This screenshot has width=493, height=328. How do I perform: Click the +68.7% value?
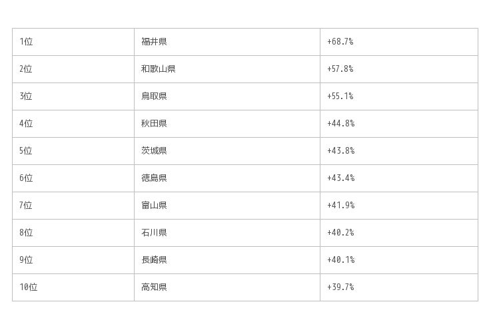click(x=340, y=42)
